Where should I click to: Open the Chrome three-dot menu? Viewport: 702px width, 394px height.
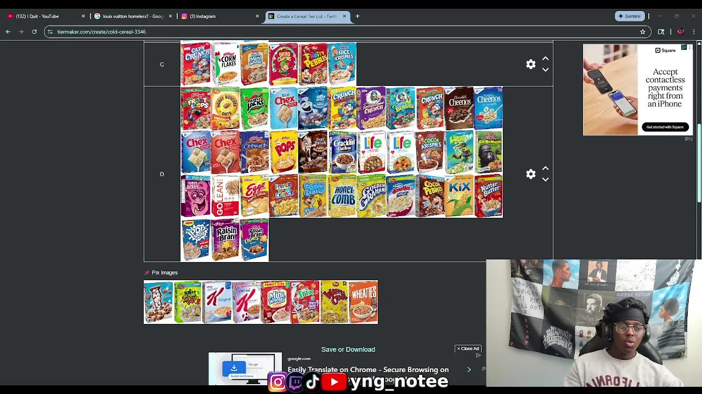pos(694,32)
